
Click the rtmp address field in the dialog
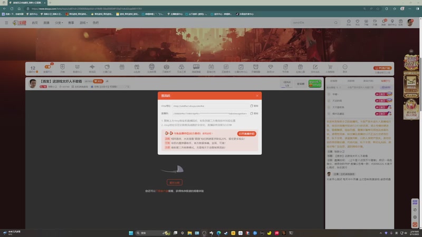coord(210,106)
